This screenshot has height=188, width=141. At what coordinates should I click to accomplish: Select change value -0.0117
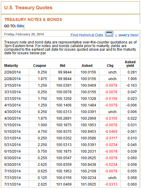(111, 138)
